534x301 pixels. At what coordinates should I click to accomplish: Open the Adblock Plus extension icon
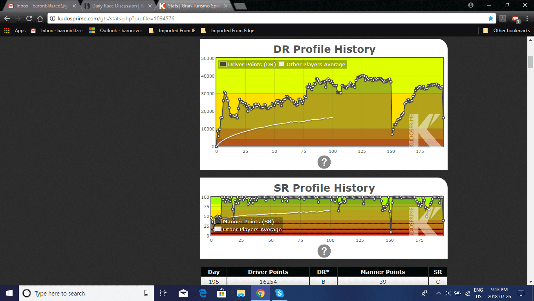tap(515, 18)
